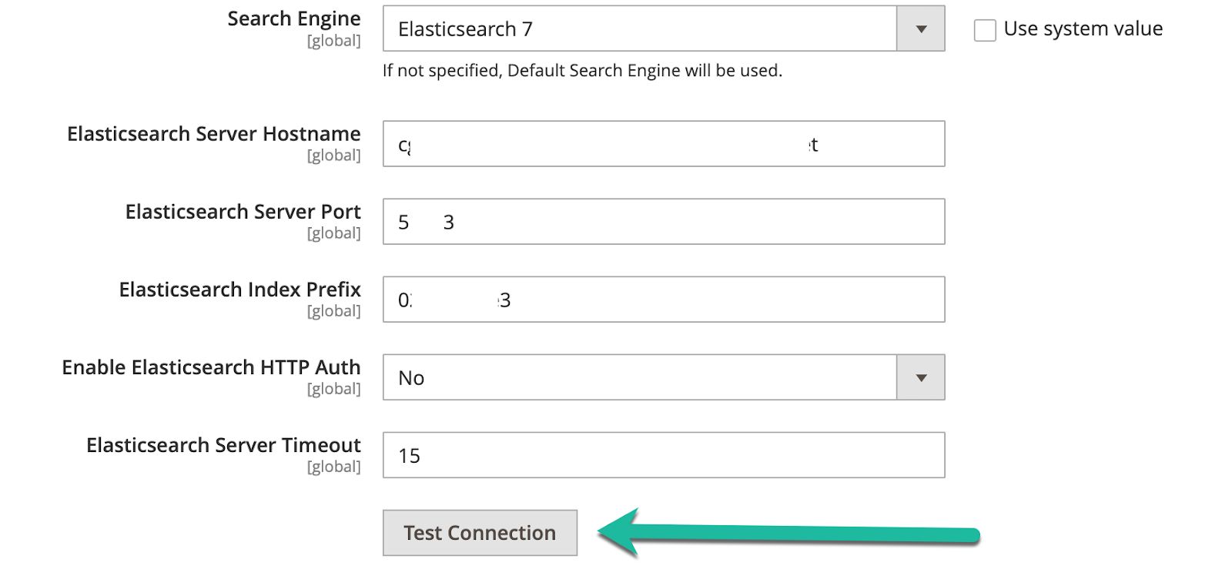
Task: Click the Use system value label text
Action: [1083, 28]
